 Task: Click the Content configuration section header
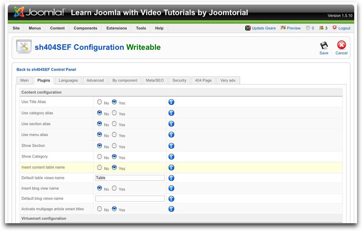click(181, 92)
